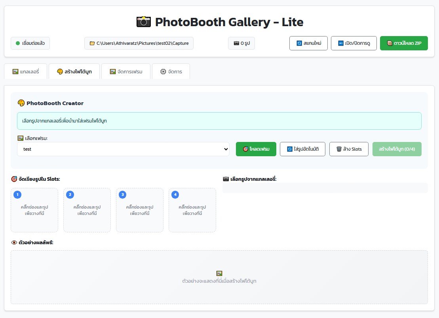Click empty slot 3 placeholder
Screen dimensions: 439x318
pos(140,210)
